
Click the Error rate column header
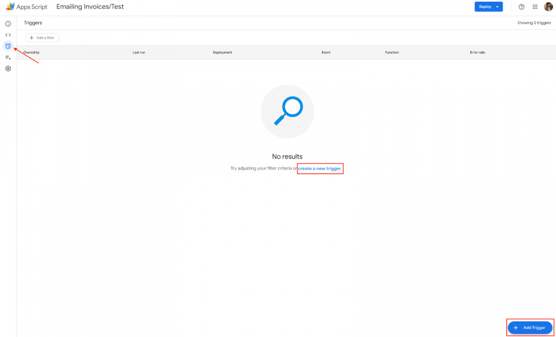tap(477, 52)
